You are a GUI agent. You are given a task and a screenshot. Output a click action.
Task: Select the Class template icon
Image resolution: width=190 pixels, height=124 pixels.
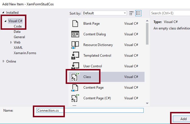tap(75, 77)
